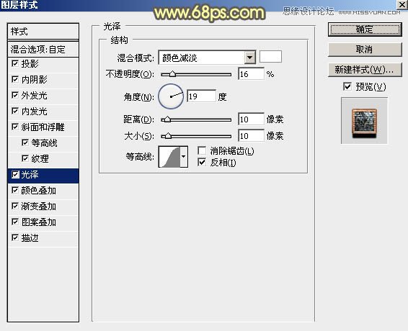This screenshot has width=408, height=331.
Task: Click the contour curve thumbnail
Action: pyautogui.click(x=169, y=157)
